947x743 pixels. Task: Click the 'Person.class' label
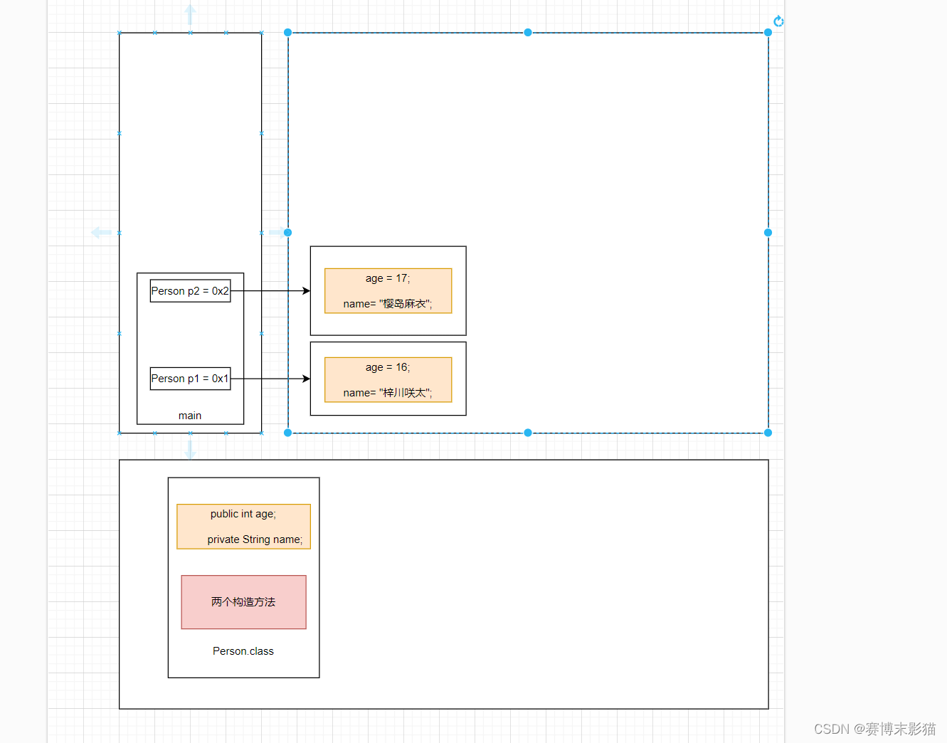(x=243, y=651)
